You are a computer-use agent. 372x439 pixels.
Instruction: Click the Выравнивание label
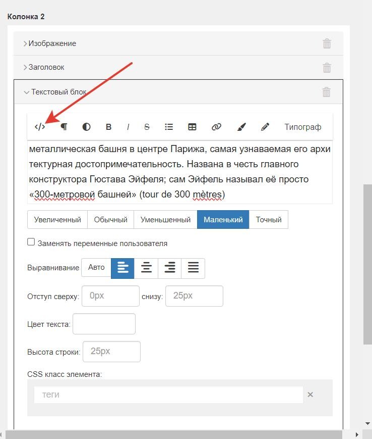click(53, 268)
